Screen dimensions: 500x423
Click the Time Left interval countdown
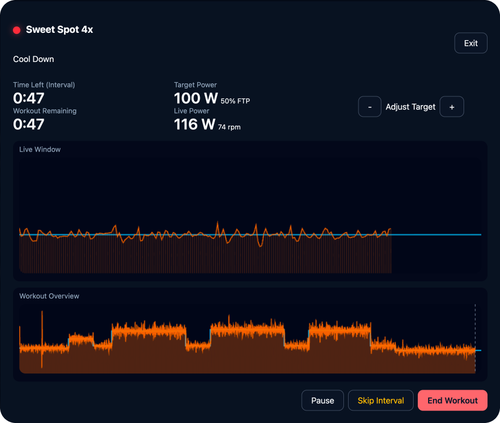tap(29, 98)
